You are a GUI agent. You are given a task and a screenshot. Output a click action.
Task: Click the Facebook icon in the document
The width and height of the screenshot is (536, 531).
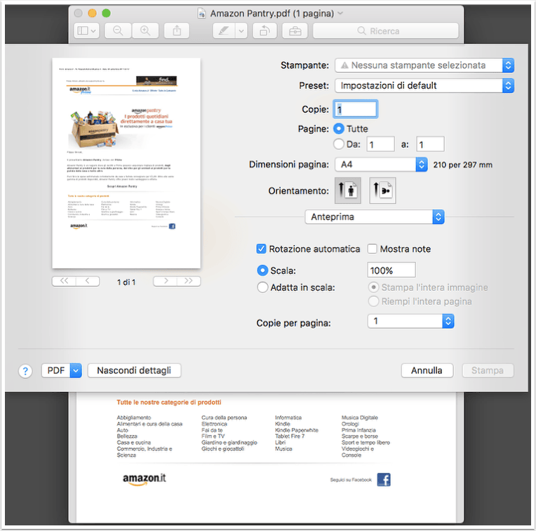click(x=384, y=480)
